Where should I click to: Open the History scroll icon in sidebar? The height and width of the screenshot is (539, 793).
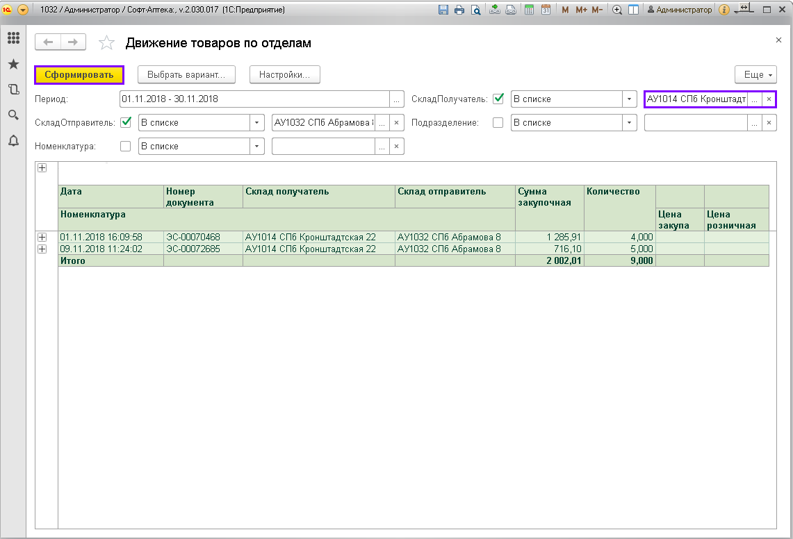13,90
